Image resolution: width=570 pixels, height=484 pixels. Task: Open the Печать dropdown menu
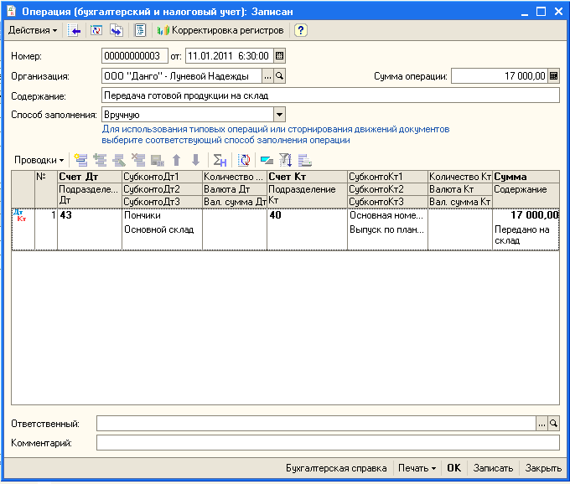tap(417, 468)
